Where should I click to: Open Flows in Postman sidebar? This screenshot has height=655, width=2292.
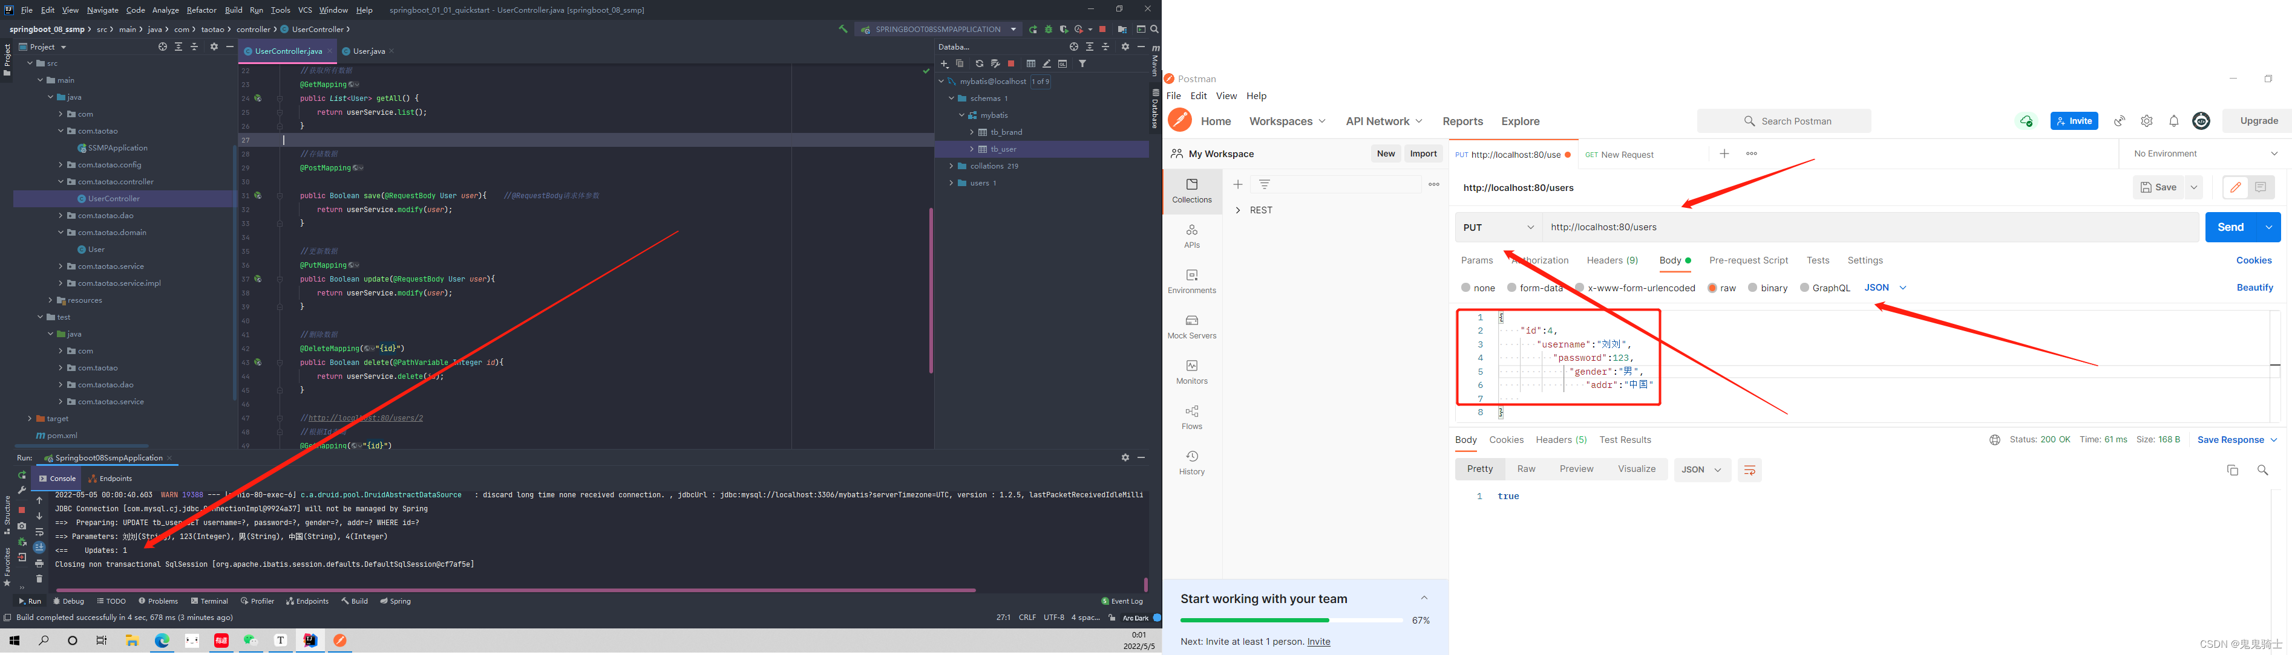coord(1191,418)
